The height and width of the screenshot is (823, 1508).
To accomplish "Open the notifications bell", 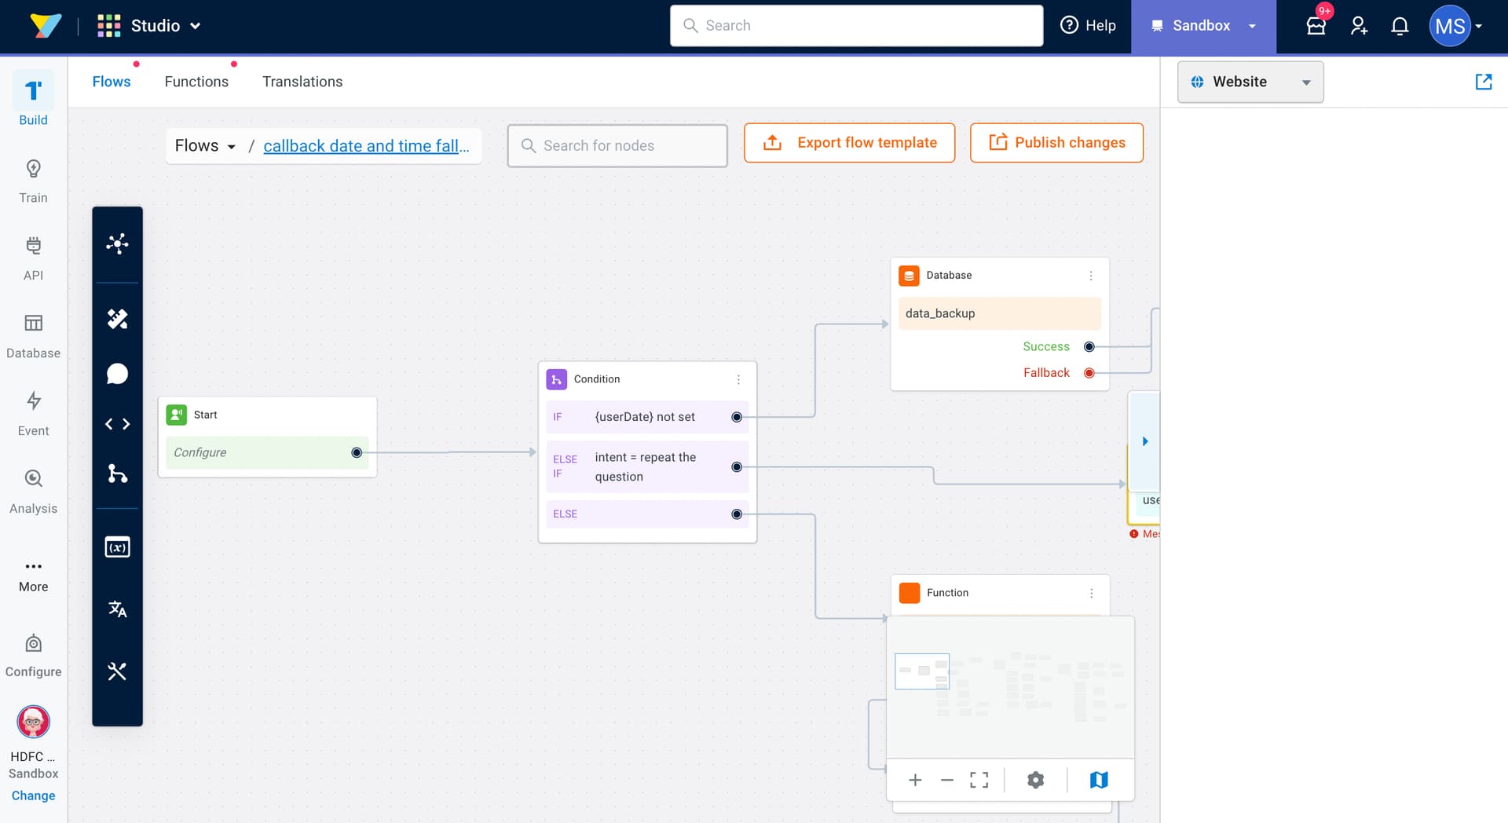I will coord(1400,26).
